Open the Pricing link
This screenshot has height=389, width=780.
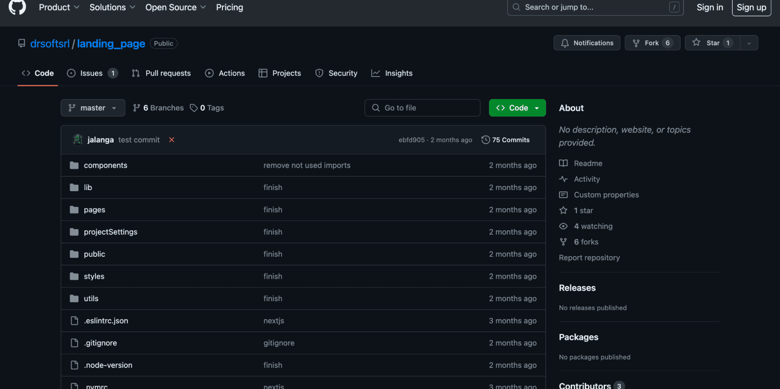[x=229, y=7]
